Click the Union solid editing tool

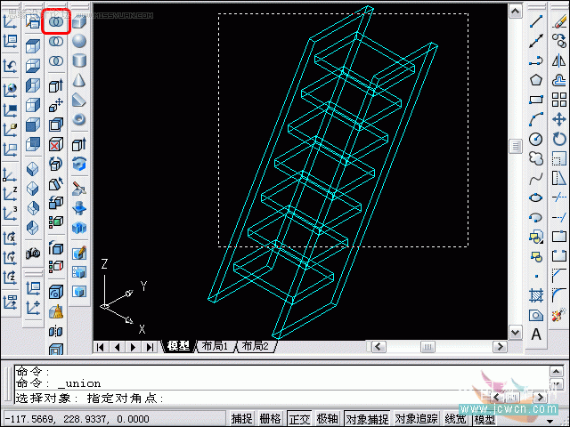point(55,21)
